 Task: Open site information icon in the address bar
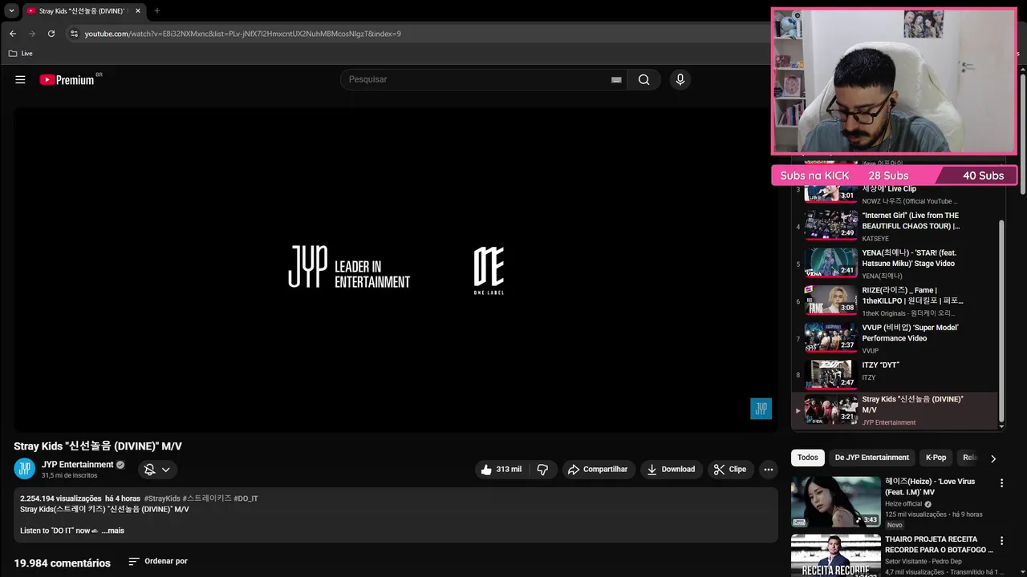point(74,34)
